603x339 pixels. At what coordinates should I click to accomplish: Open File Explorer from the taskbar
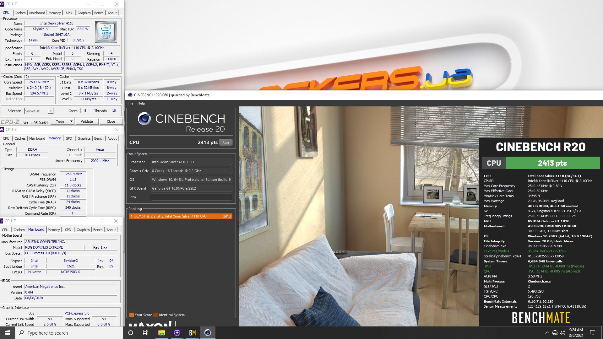pos(161,333)
